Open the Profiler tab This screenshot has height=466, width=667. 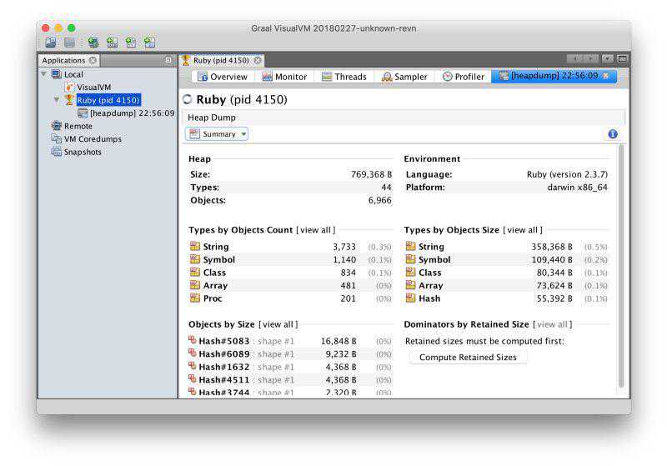(463, 77)
